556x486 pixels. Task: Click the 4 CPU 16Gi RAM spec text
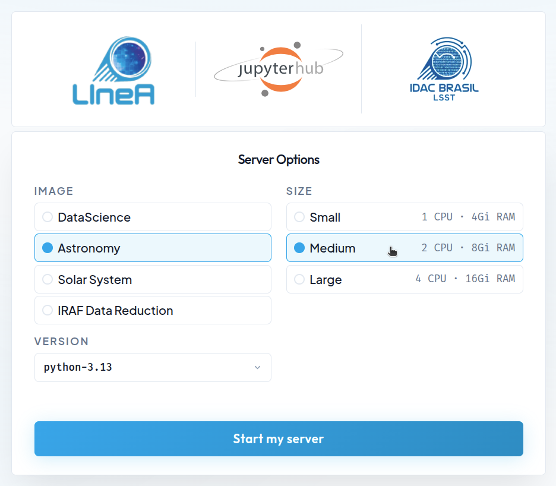click(465, 279)
